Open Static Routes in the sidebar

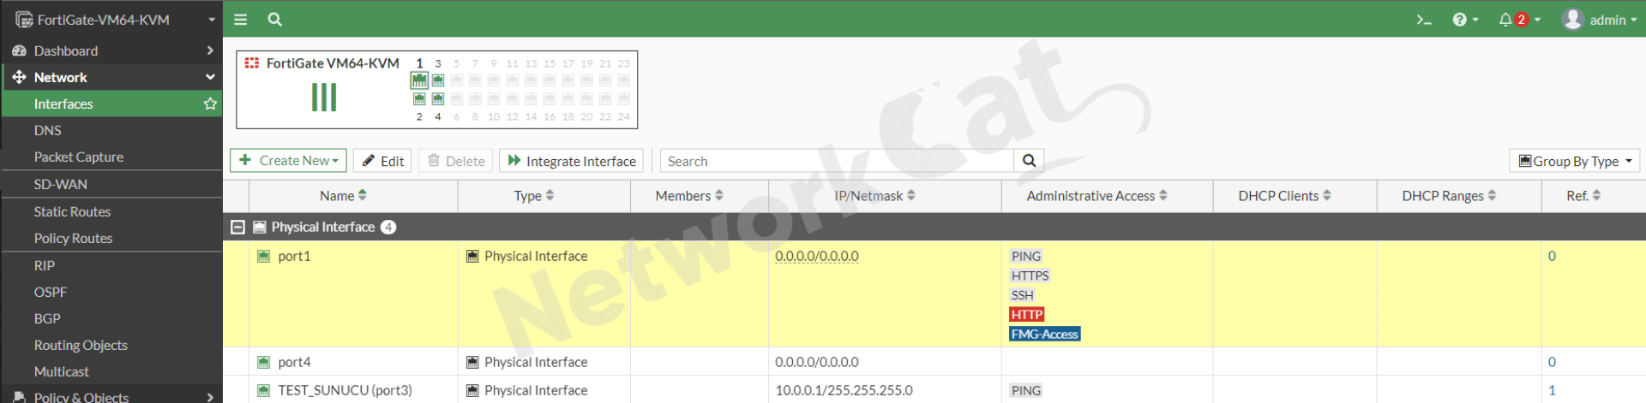(x=72, y=211)
